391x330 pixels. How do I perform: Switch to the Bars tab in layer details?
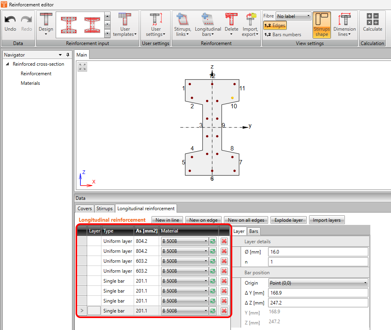tap(253, 231)
